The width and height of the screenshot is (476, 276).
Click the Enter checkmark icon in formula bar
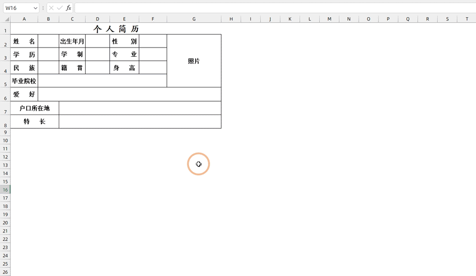tap(60, 8)
